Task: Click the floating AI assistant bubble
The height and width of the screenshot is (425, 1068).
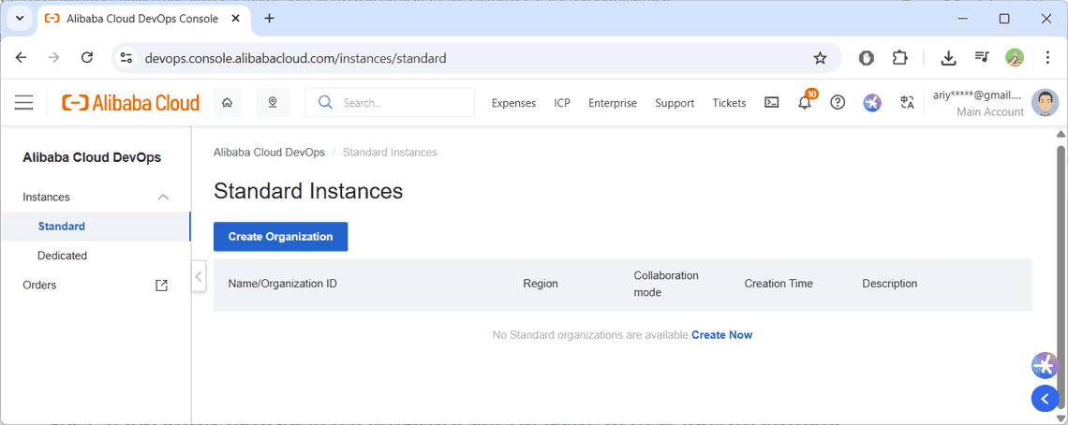Action: coord(1045,366)
